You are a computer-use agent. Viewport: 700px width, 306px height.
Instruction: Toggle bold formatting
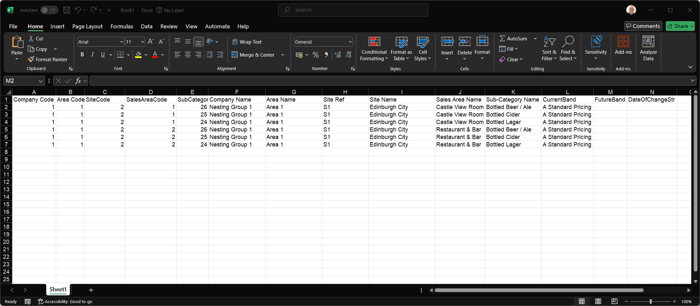tap(82, 55)
